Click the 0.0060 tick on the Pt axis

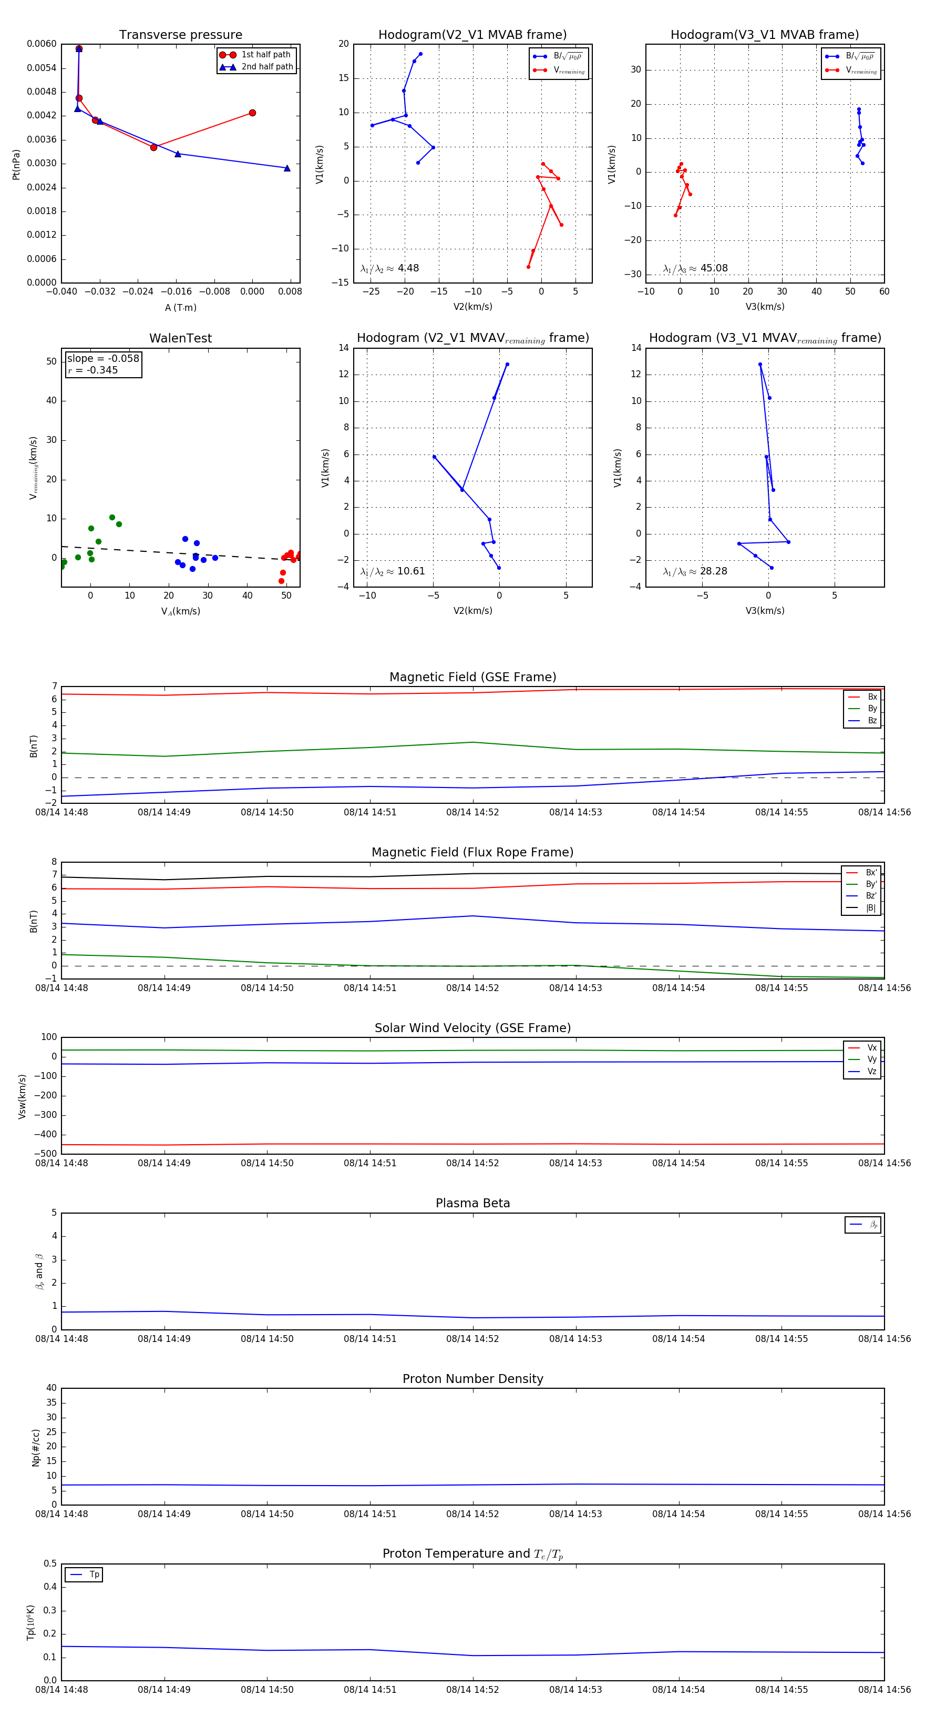(42, 44)
